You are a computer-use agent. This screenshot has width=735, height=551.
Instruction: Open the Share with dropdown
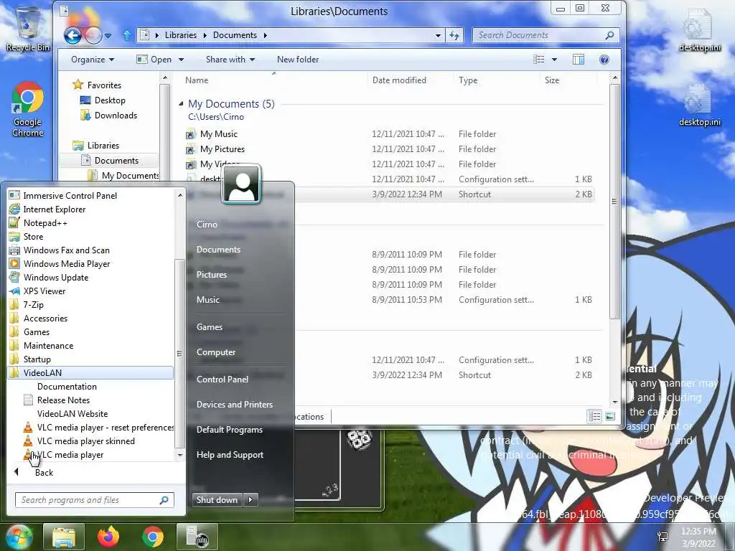click(x=230, y=60)
